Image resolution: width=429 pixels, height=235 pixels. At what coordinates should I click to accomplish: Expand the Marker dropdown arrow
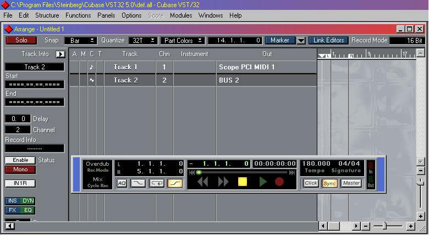(x=301, y=41)
